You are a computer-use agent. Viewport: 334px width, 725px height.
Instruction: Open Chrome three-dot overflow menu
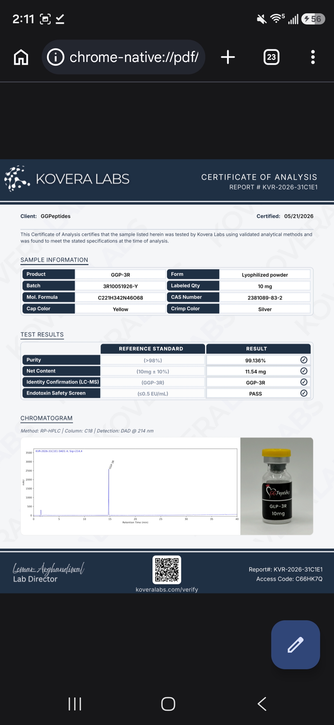click(313, 57)
